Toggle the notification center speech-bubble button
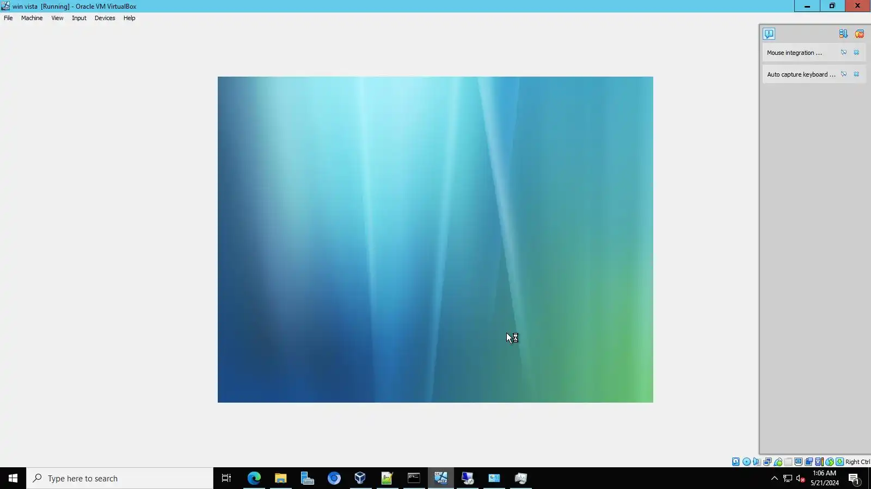 pos(769,34)
